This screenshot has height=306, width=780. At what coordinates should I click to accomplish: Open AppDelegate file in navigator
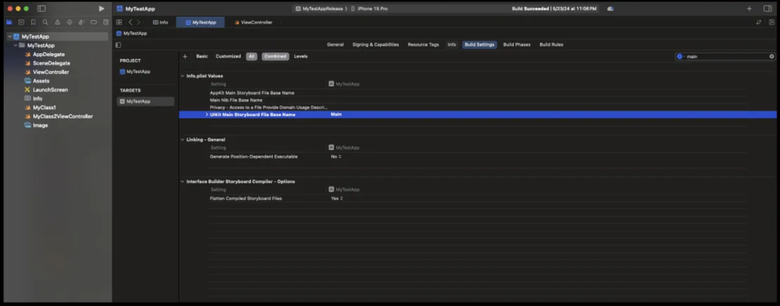click(48, 54)
